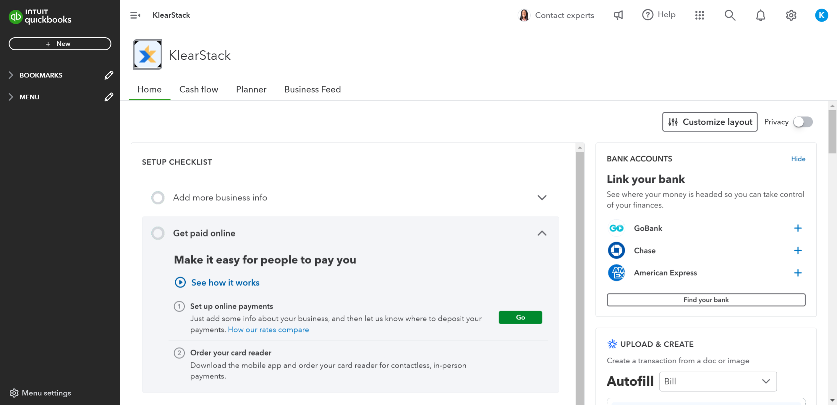Viewport: 837px width, 405px height.
Task: Switch to the Cash flow tab
Action: pyautogui.click(x=198, y=89)
